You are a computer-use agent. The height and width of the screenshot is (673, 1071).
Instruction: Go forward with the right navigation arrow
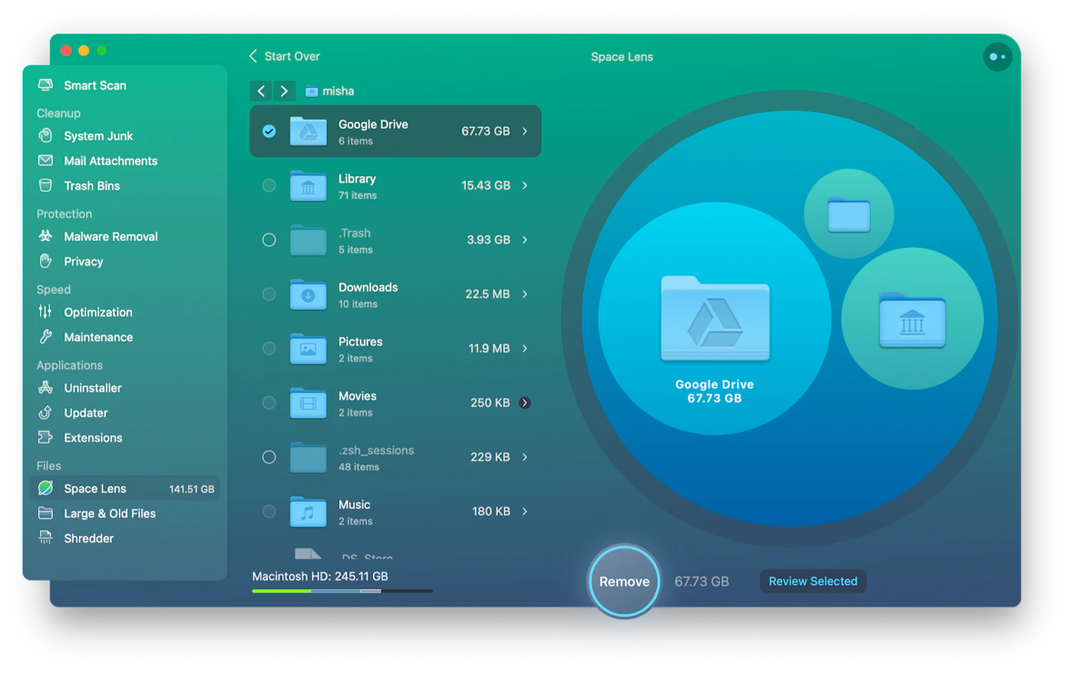[285, 91]
